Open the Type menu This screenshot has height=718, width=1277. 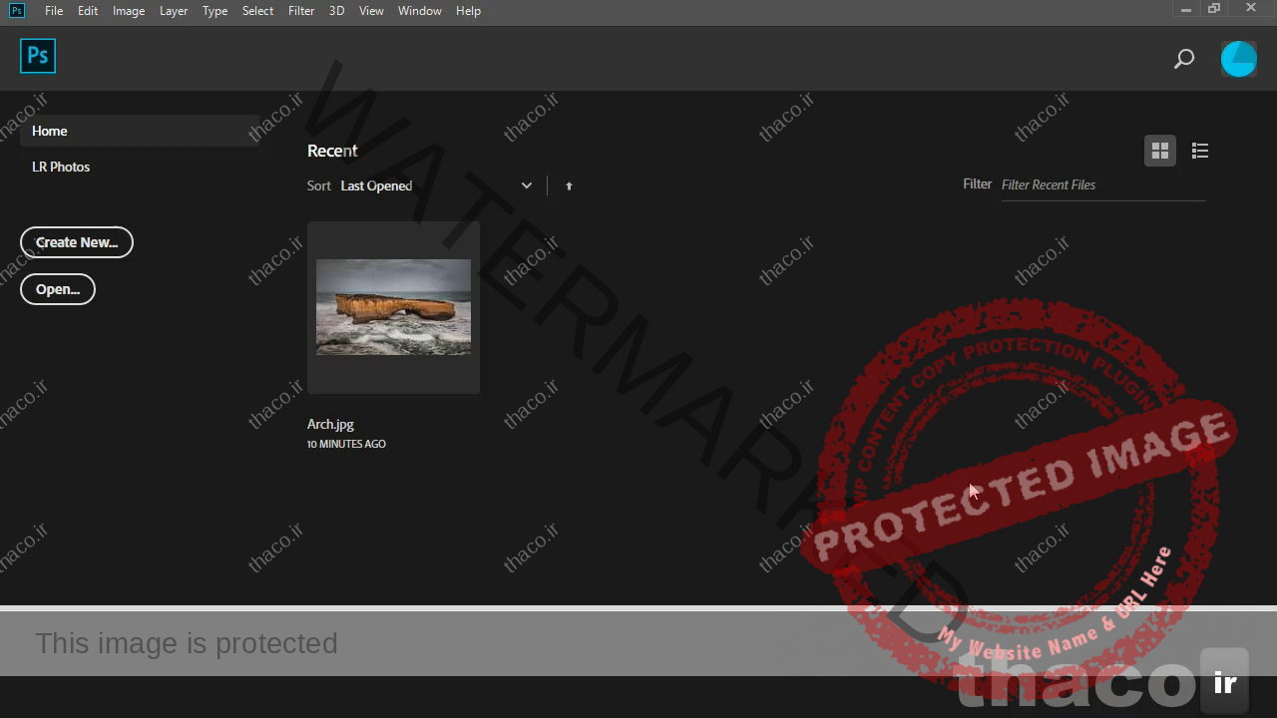point(214,11)
